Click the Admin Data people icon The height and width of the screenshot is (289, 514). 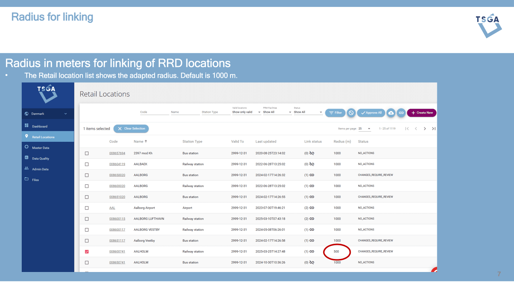(26, 168)
